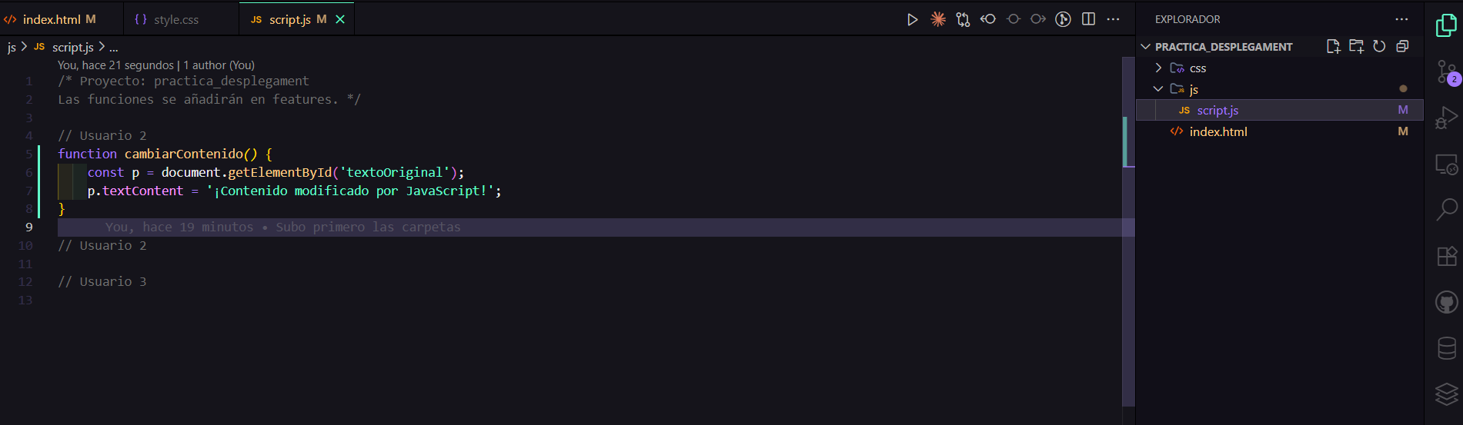Switch to the style.css tab

pos(175,19)
